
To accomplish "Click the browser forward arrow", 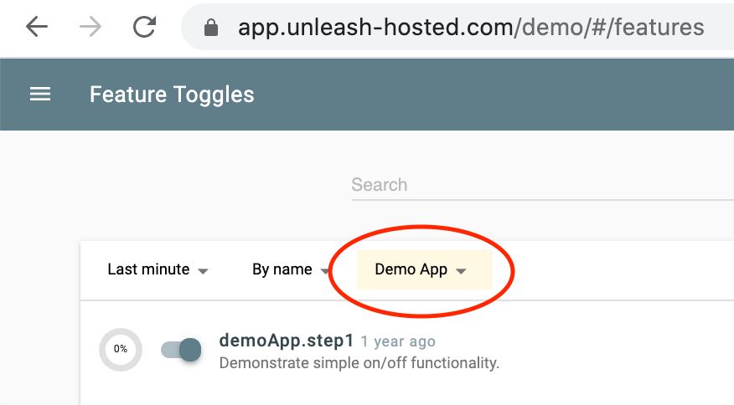I will point(90,28).
